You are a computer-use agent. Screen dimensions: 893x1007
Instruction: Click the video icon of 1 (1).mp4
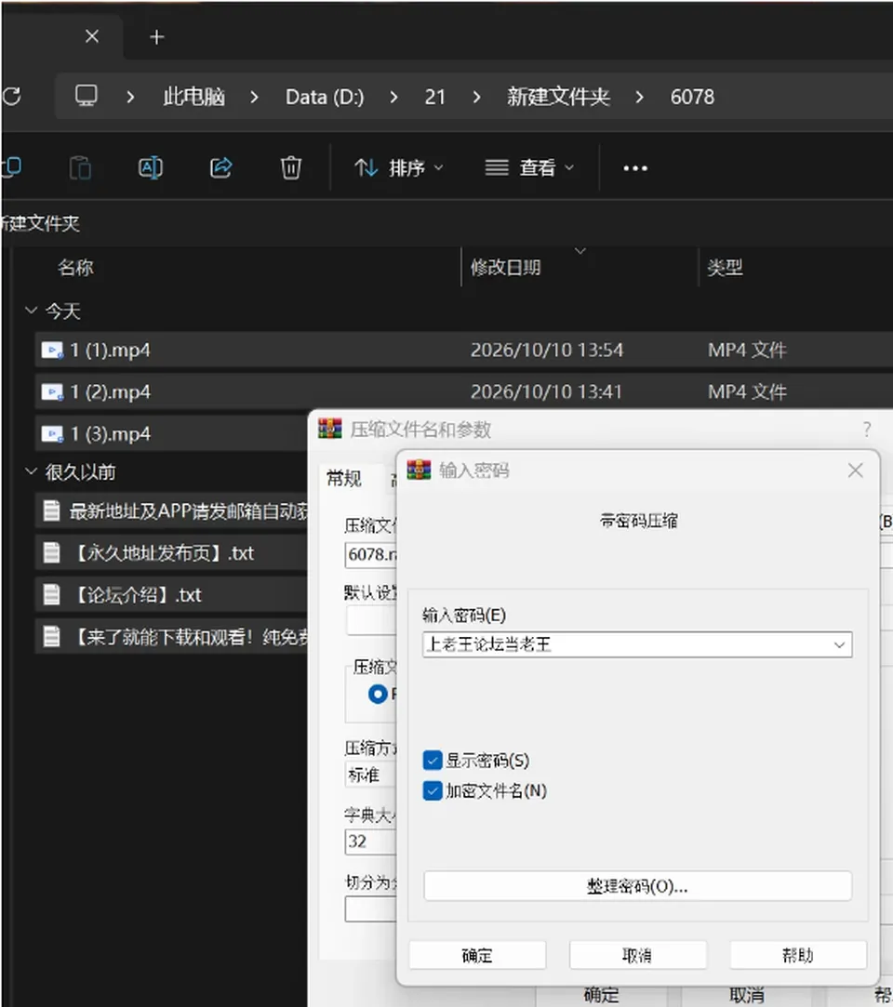point(52,351)
